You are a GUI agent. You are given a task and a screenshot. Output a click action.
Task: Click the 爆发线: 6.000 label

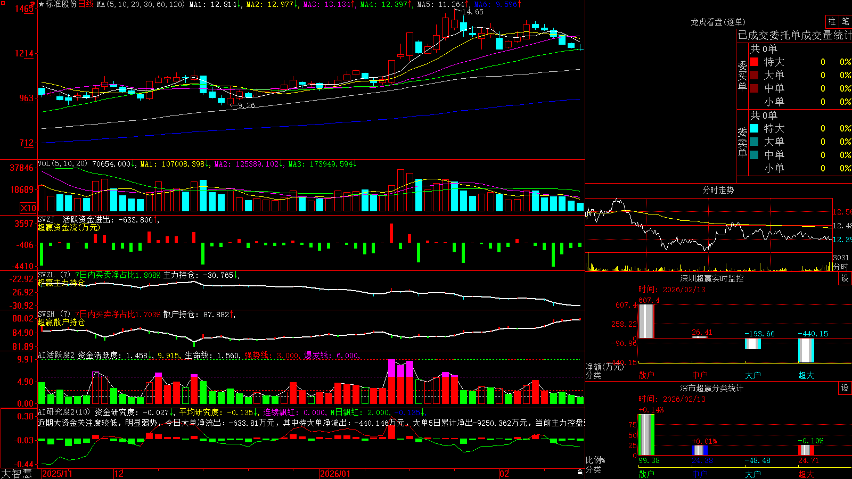pos(331,356)
